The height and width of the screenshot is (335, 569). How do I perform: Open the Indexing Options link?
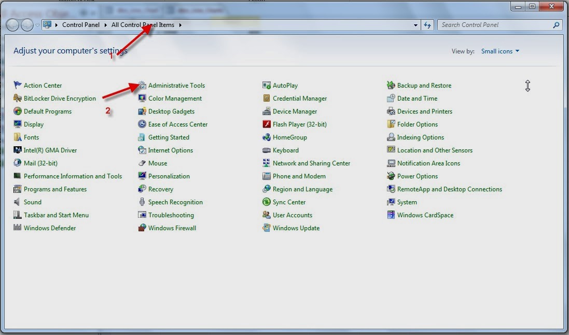[x=420, y=137]
